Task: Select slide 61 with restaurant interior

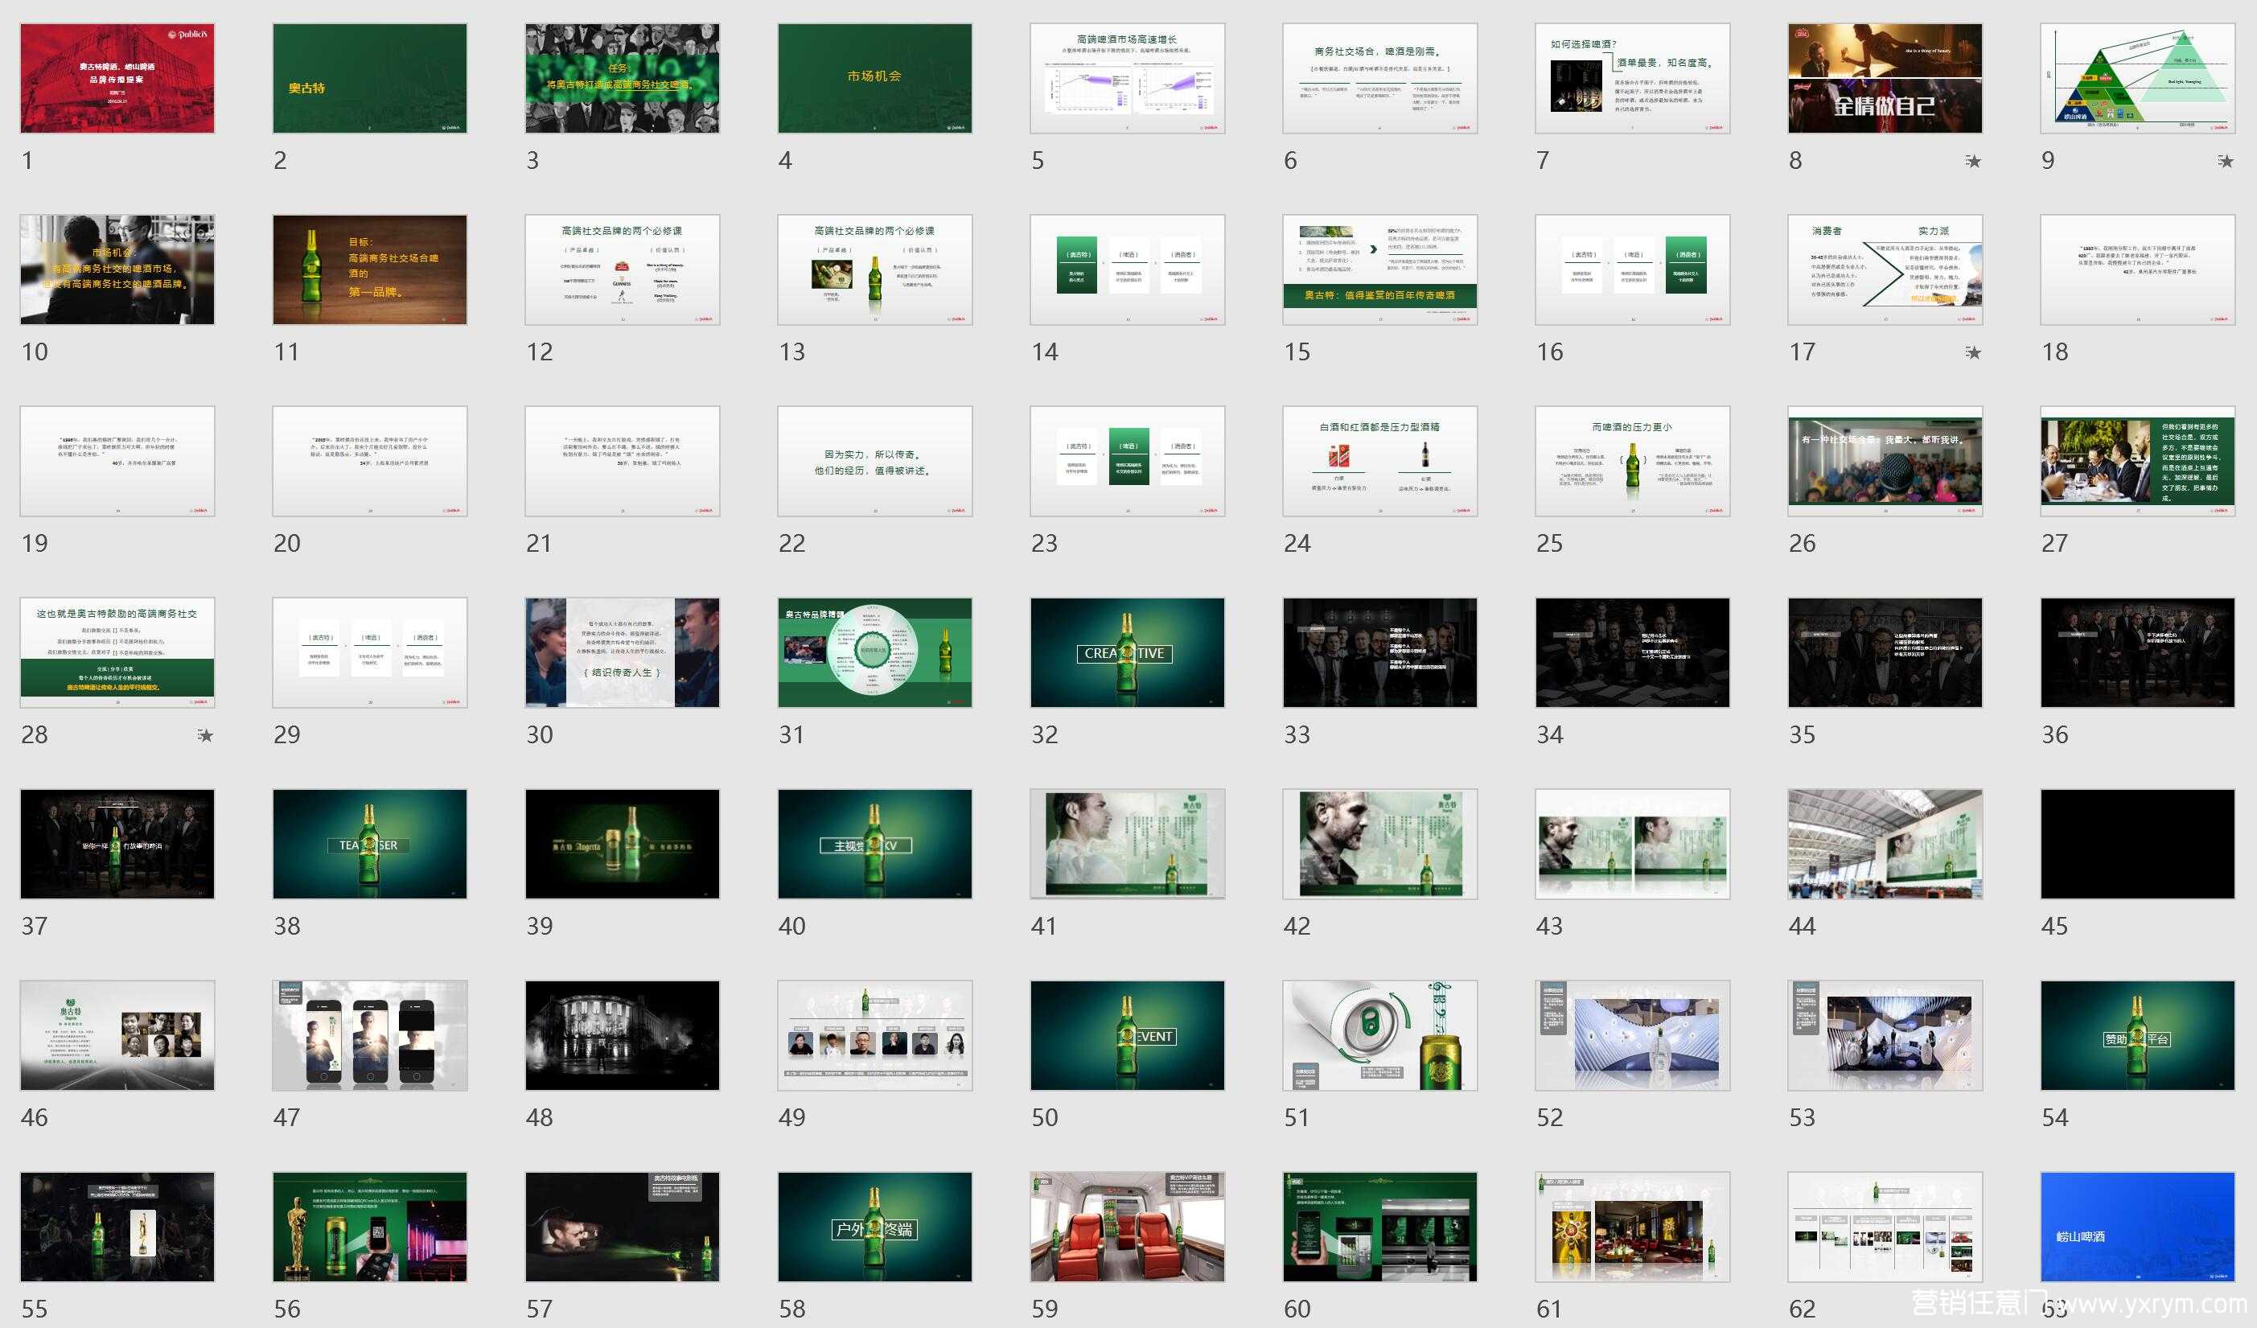Action: [x=1633, y=1227]
